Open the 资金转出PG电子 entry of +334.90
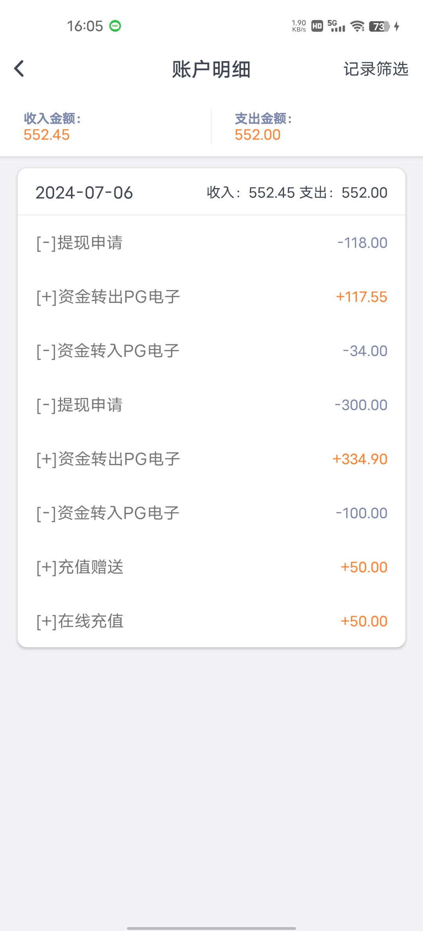Viewport: 423px width, 931px height. click(211, 459)
